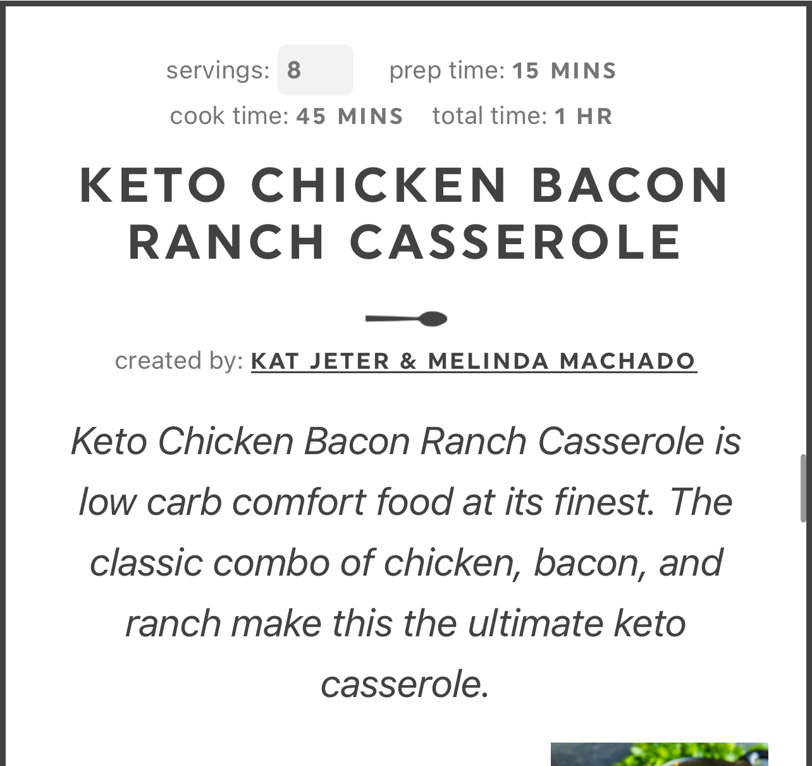The height and width of the screenshot is (766, 812).
Task: Click the spoon divider icon
Action: (x=406, y=319)
